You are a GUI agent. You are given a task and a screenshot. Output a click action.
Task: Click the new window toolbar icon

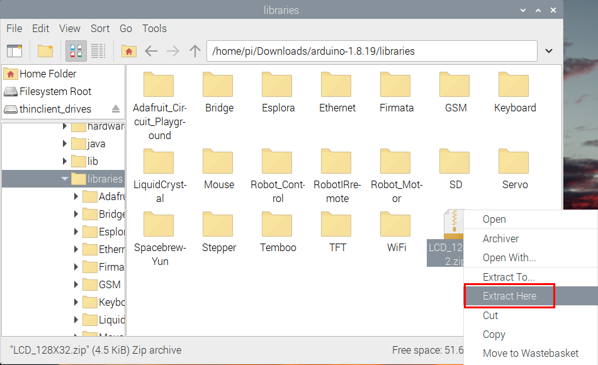coord(14,51)
